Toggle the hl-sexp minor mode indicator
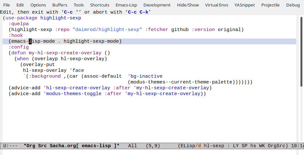304x155 pixels. [x=214, y=146]
